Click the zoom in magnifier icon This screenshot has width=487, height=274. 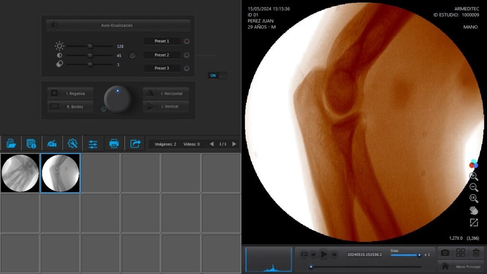pos(474,176)
